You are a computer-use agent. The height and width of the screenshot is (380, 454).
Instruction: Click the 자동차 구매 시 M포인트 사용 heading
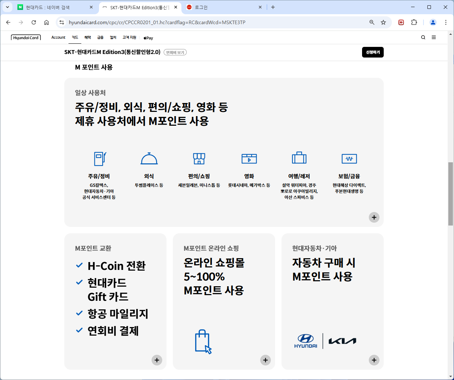click(324, 270)
